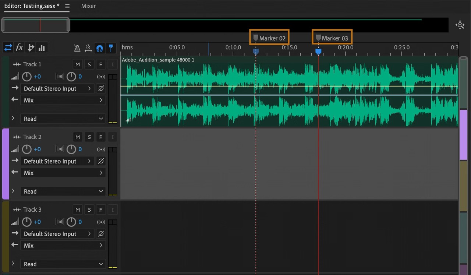Screen dimensions: 471x275
Task: Select Marker 03 on the timeline
Action: click(332, 38)
